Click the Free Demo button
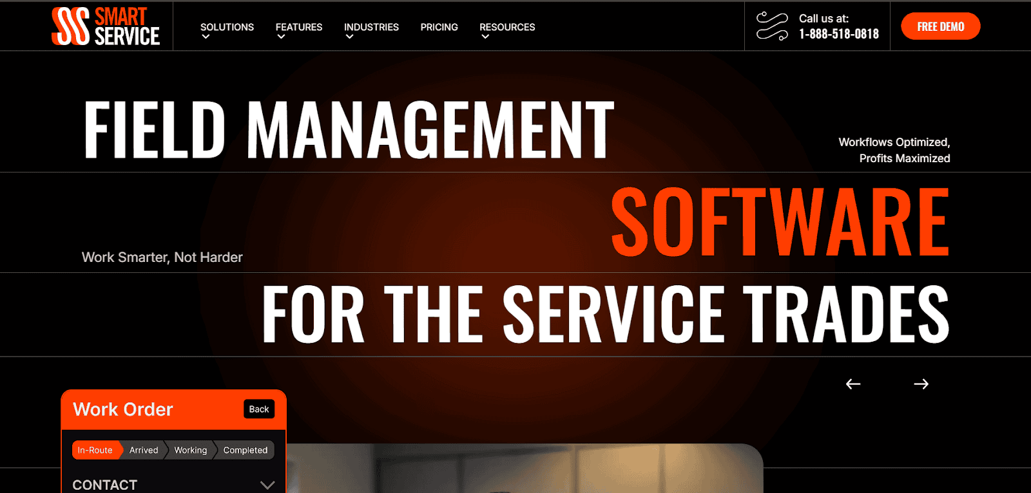Image resolution: width=1031 pixels, height=493 pixels. [941, 26]
